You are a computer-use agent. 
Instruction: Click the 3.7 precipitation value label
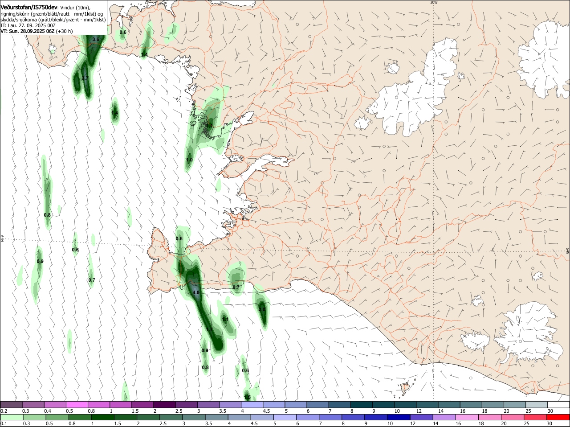pyautogui.click(x=85, y=78)
